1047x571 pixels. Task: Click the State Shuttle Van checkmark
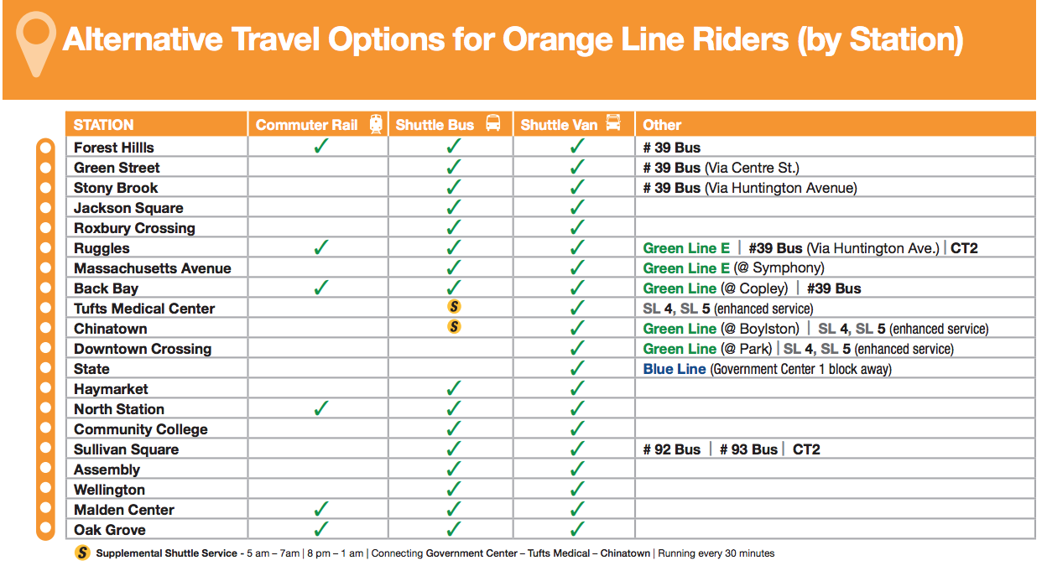point(577,368)
